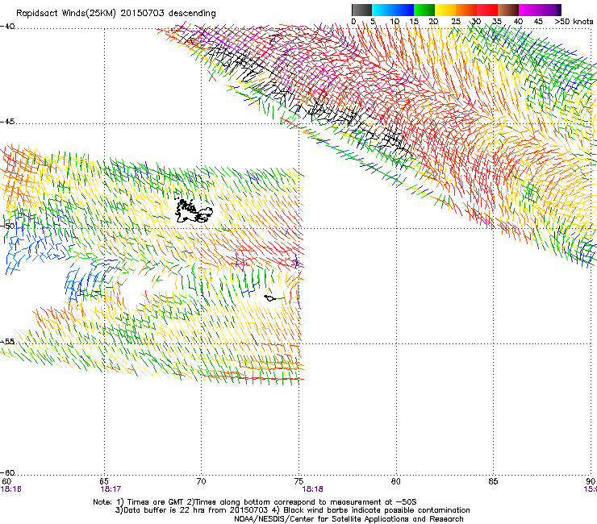Click the '20' label under the color bar

click(x=433, y=22)
